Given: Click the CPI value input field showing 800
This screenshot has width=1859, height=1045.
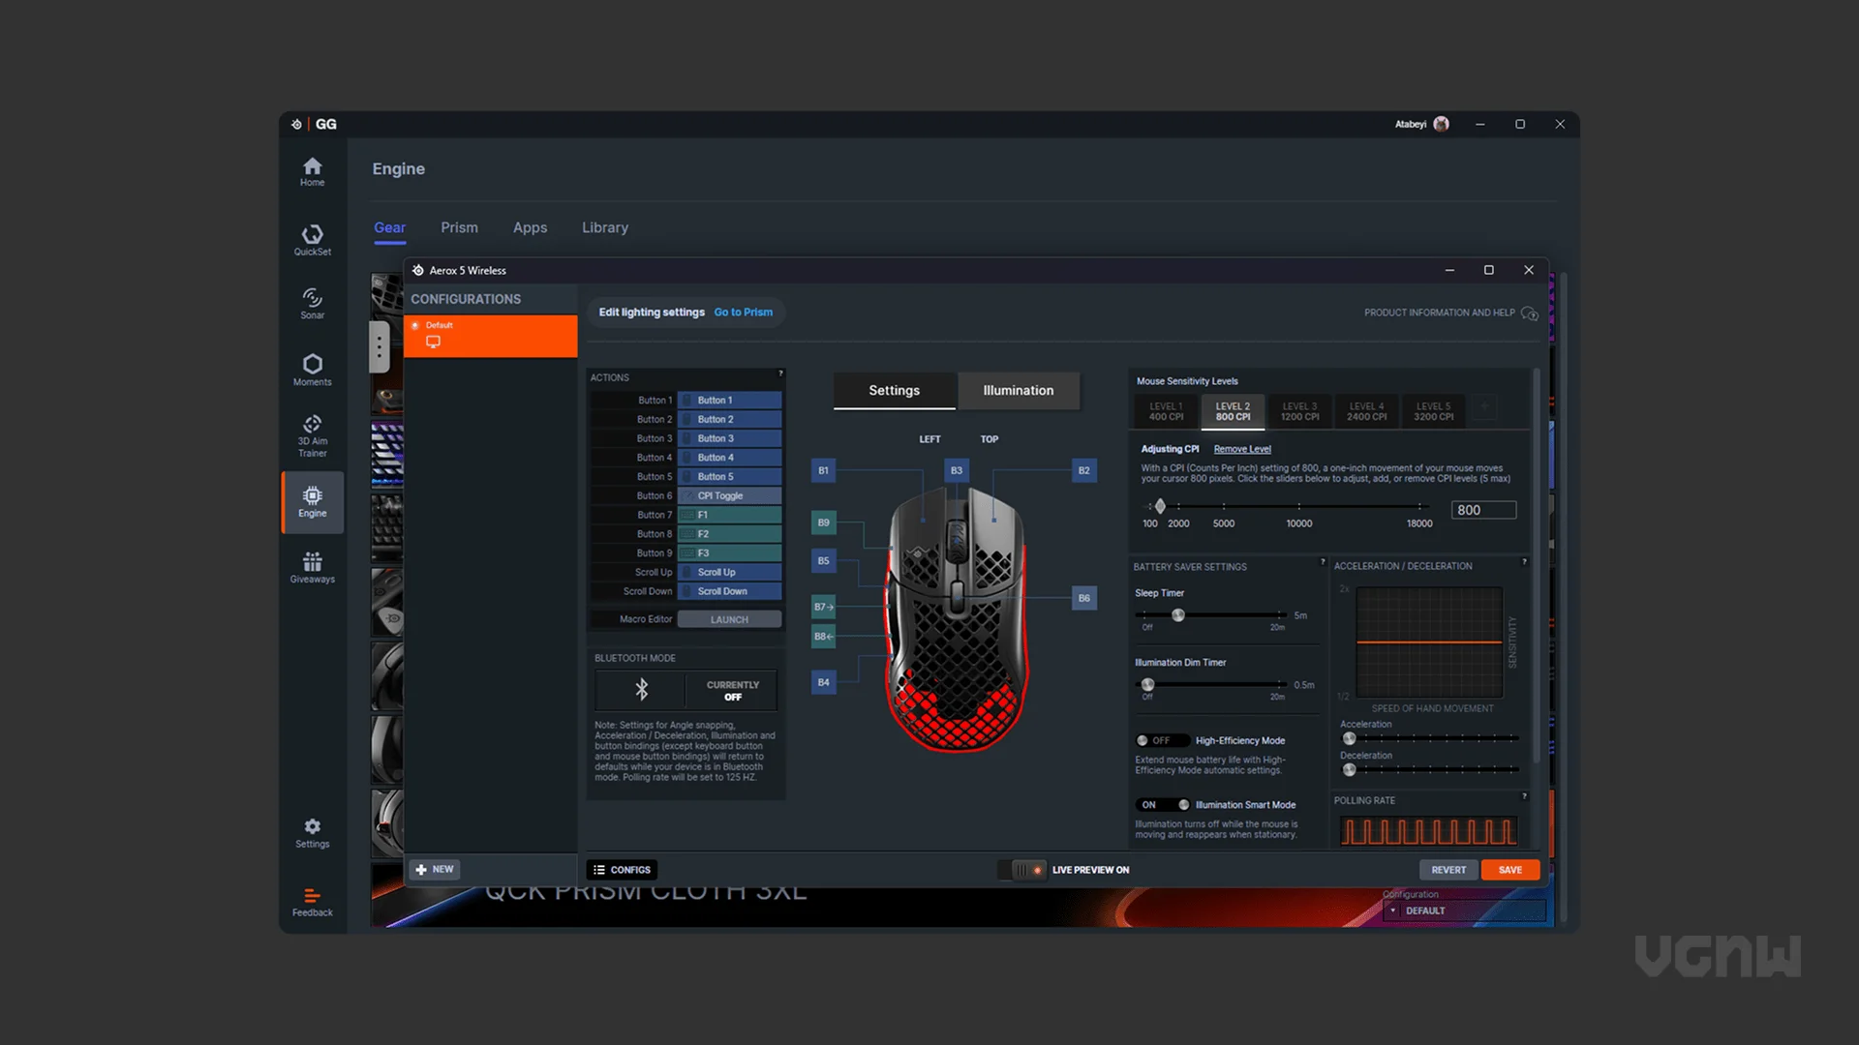Looking at the screenshot, I should click(1483, 510).
